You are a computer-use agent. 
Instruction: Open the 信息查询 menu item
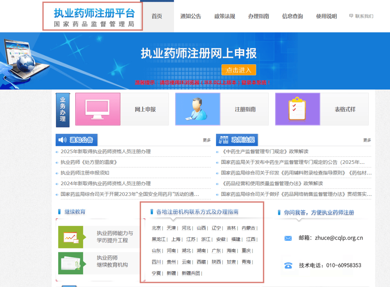[x=292, y=16]
